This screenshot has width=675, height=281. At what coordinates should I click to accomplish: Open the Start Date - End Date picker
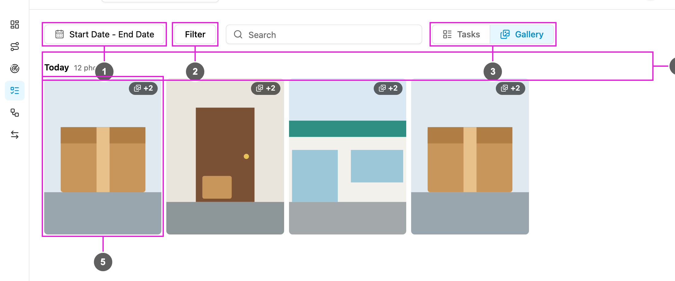104,34
